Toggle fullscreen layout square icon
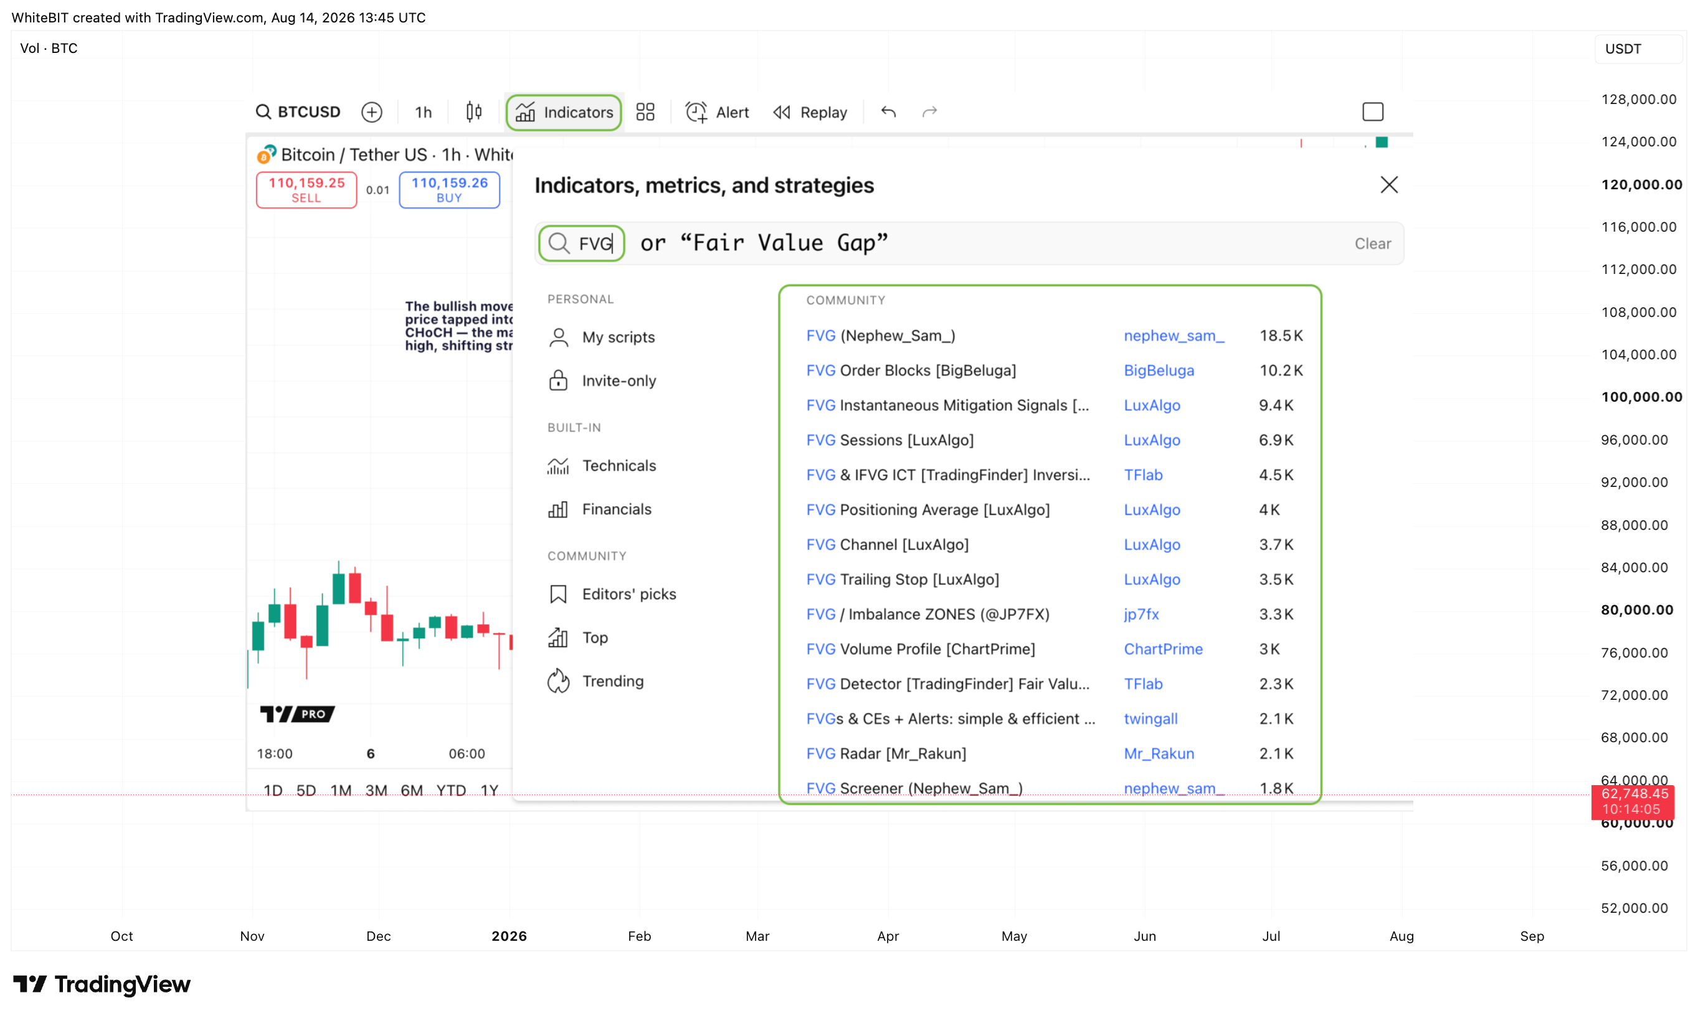 [x=1373, y=112]
